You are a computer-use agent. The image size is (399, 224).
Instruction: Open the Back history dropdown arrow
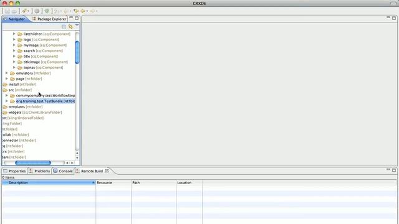pyautogui.click(x=87, y=11)
